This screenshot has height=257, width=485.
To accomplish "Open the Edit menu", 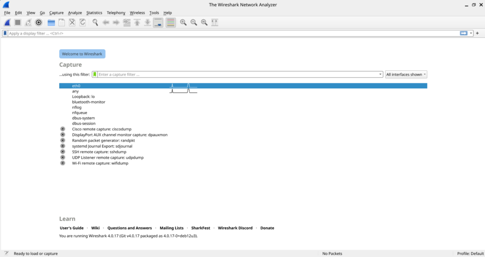I will coord(18,13).
